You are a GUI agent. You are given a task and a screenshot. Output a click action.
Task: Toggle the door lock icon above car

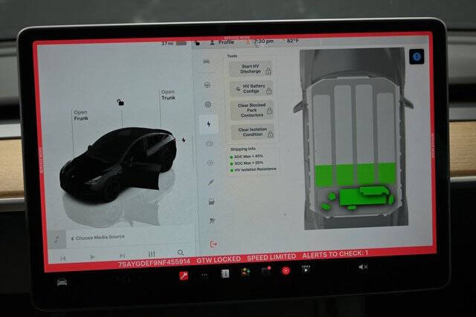[120, 102]
